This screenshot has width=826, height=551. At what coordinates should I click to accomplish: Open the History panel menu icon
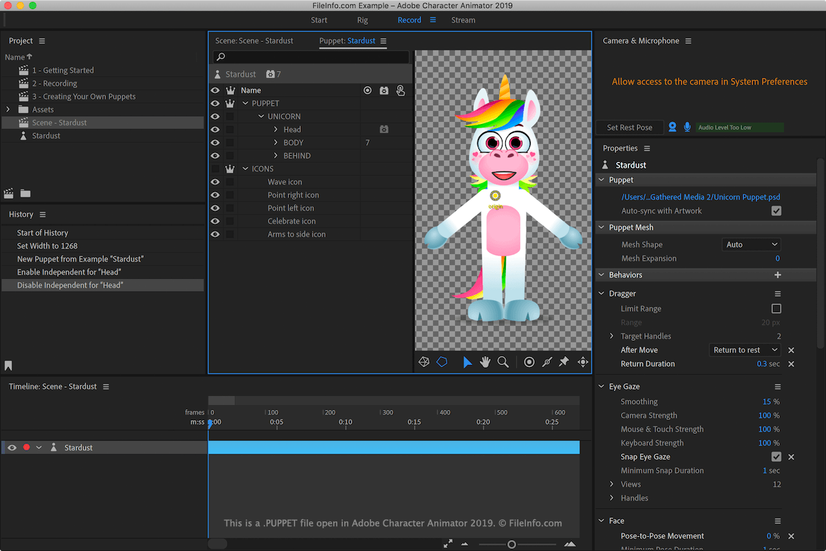pos(43,215)
